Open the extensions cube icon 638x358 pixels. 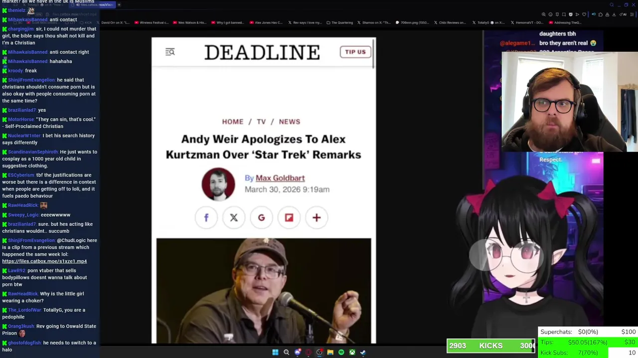point(601,14)
